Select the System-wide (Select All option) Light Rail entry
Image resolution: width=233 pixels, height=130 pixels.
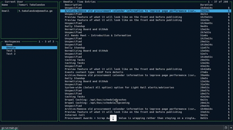pyautogui.click(x=146, y=88)
